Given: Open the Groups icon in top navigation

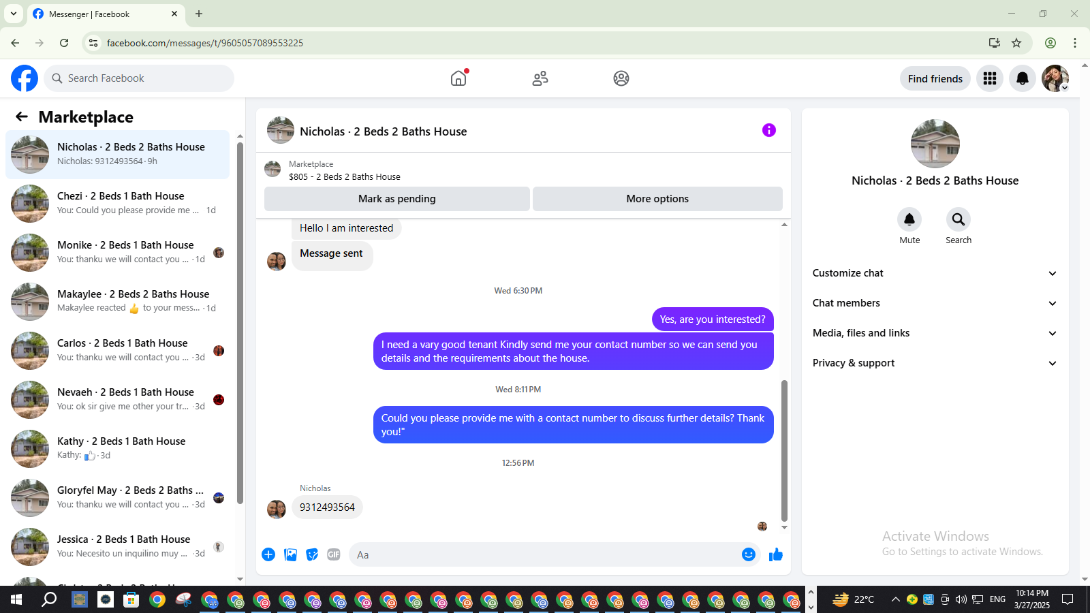Looking at the screenshot, I should tap(621, 78).
